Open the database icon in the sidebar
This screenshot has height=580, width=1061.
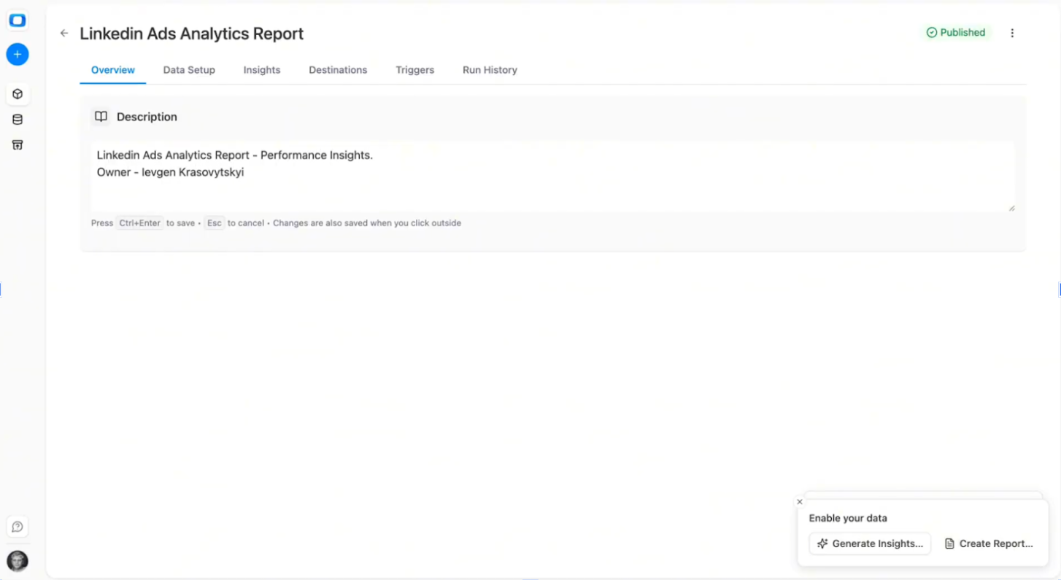pos(17,119)
